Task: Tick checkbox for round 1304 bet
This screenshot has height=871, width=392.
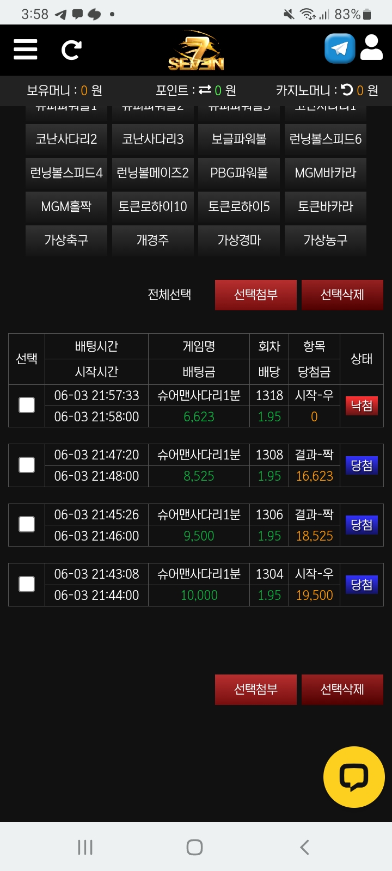Action: tap(27, 584)
